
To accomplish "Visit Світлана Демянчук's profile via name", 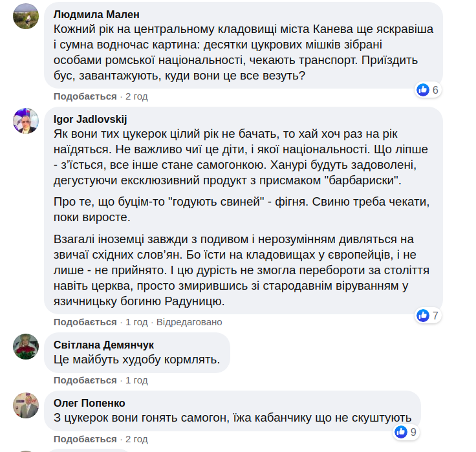I will click(x=104, y=345).
